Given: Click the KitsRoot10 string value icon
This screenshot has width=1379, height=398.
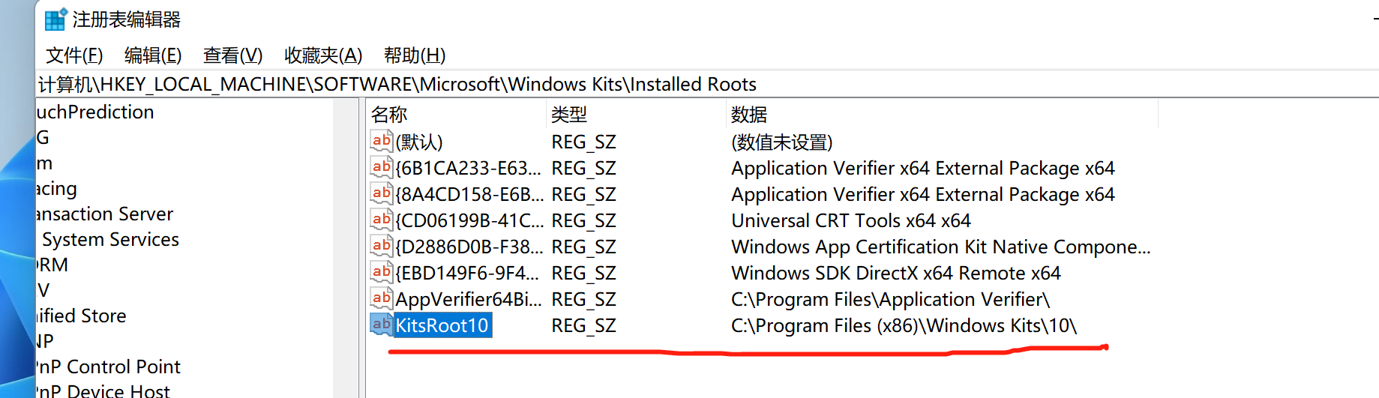Looking at the screenshot, I should (382, 324).
